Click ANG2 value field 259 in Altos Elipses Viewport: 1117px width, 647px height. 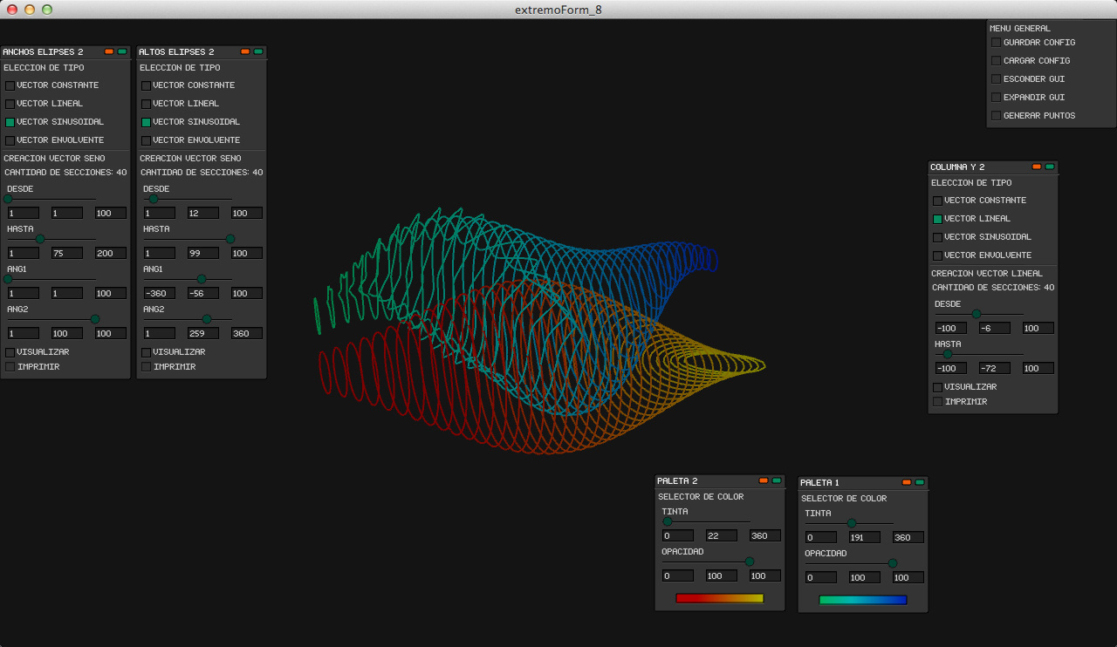click(x=203, y=333)
